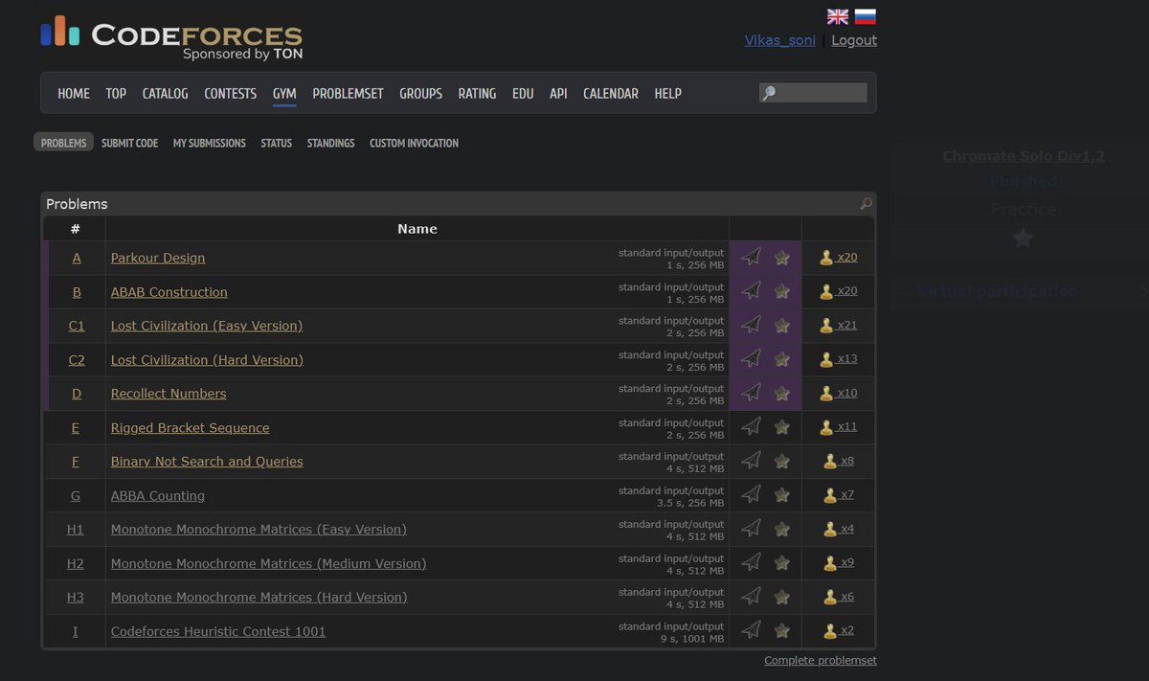The height and width of the screenshot is (681, 1149).
Task: Click submit plane icon for Monotone Monochrome Matrices (Hard Version)
Action: (x=752, y=597)
